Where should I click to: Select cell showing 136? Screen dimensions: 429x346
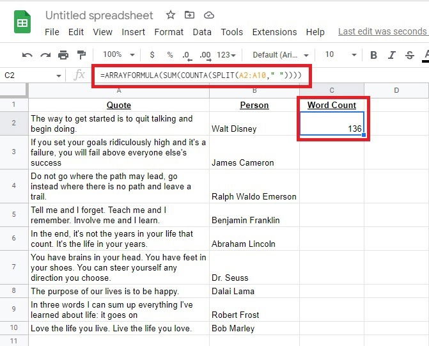tap(332, 123)
